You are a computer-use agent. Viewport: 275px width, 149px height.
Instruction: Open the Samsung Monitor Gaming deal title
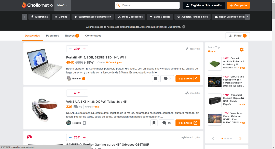click(108, 145)
